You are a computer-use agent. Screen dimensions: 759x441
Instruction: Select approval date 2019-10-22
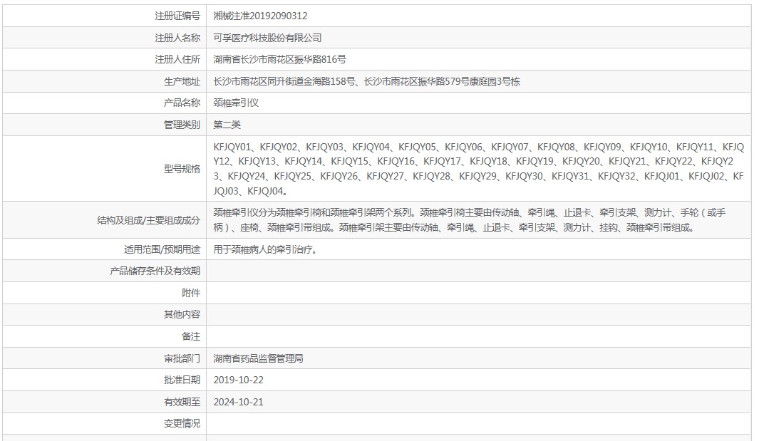(239, 380)
